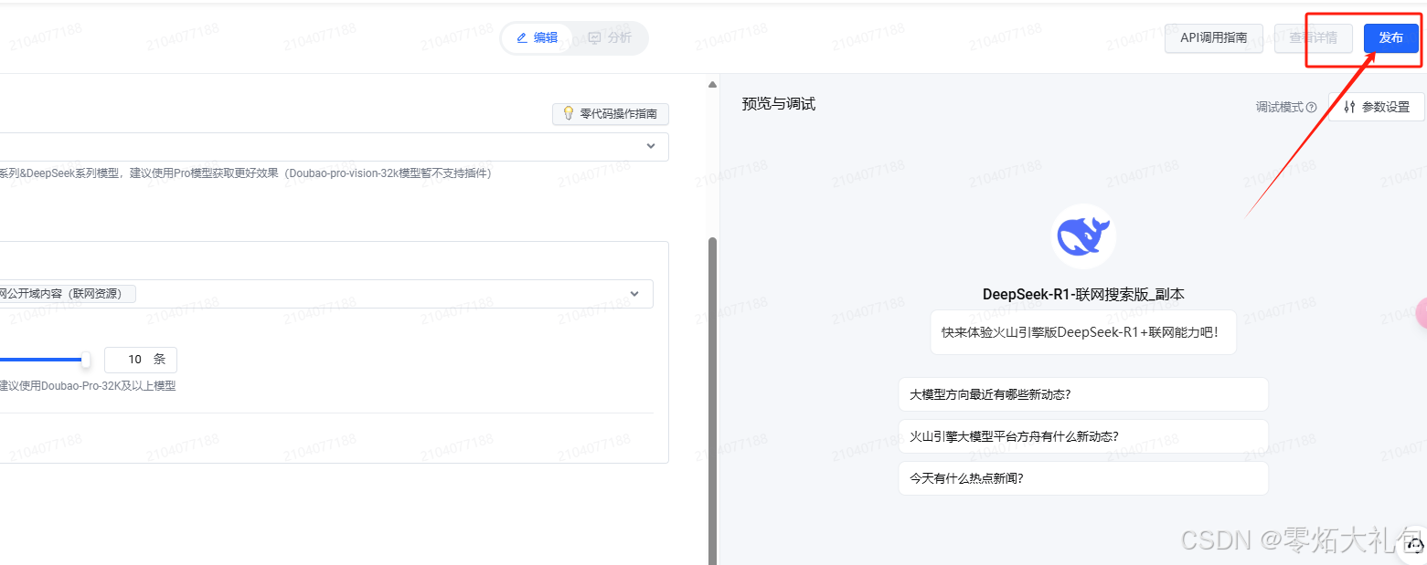Click the text 建议使用Doubao-Pro-32K及以上模型
The image size is (1427, 565).
88,386
